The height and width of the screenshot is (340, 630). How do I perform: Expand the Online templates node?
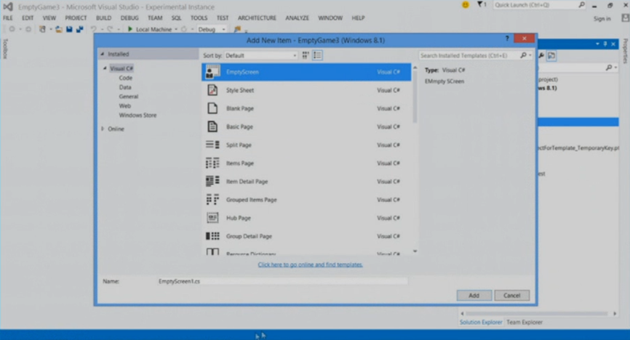[103, 129]
